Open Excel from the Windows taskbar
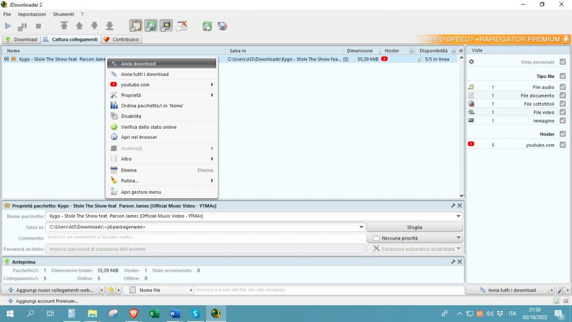Viewport: 572px width, 322px height. click(x=154, y=314)
